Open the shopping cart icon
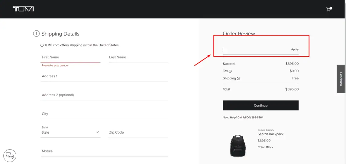Image resolution: width=346 pixels, height=164 pixels. 329,9
